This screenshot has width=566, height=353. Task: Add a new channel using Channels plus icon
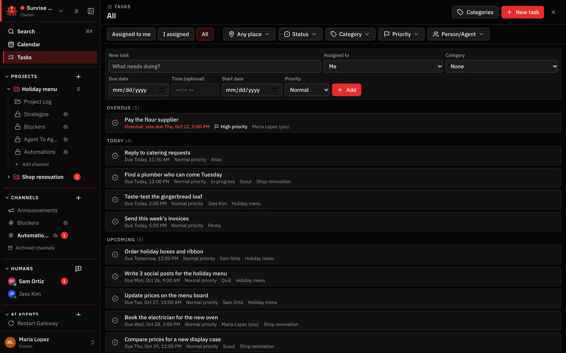point(79,198)
